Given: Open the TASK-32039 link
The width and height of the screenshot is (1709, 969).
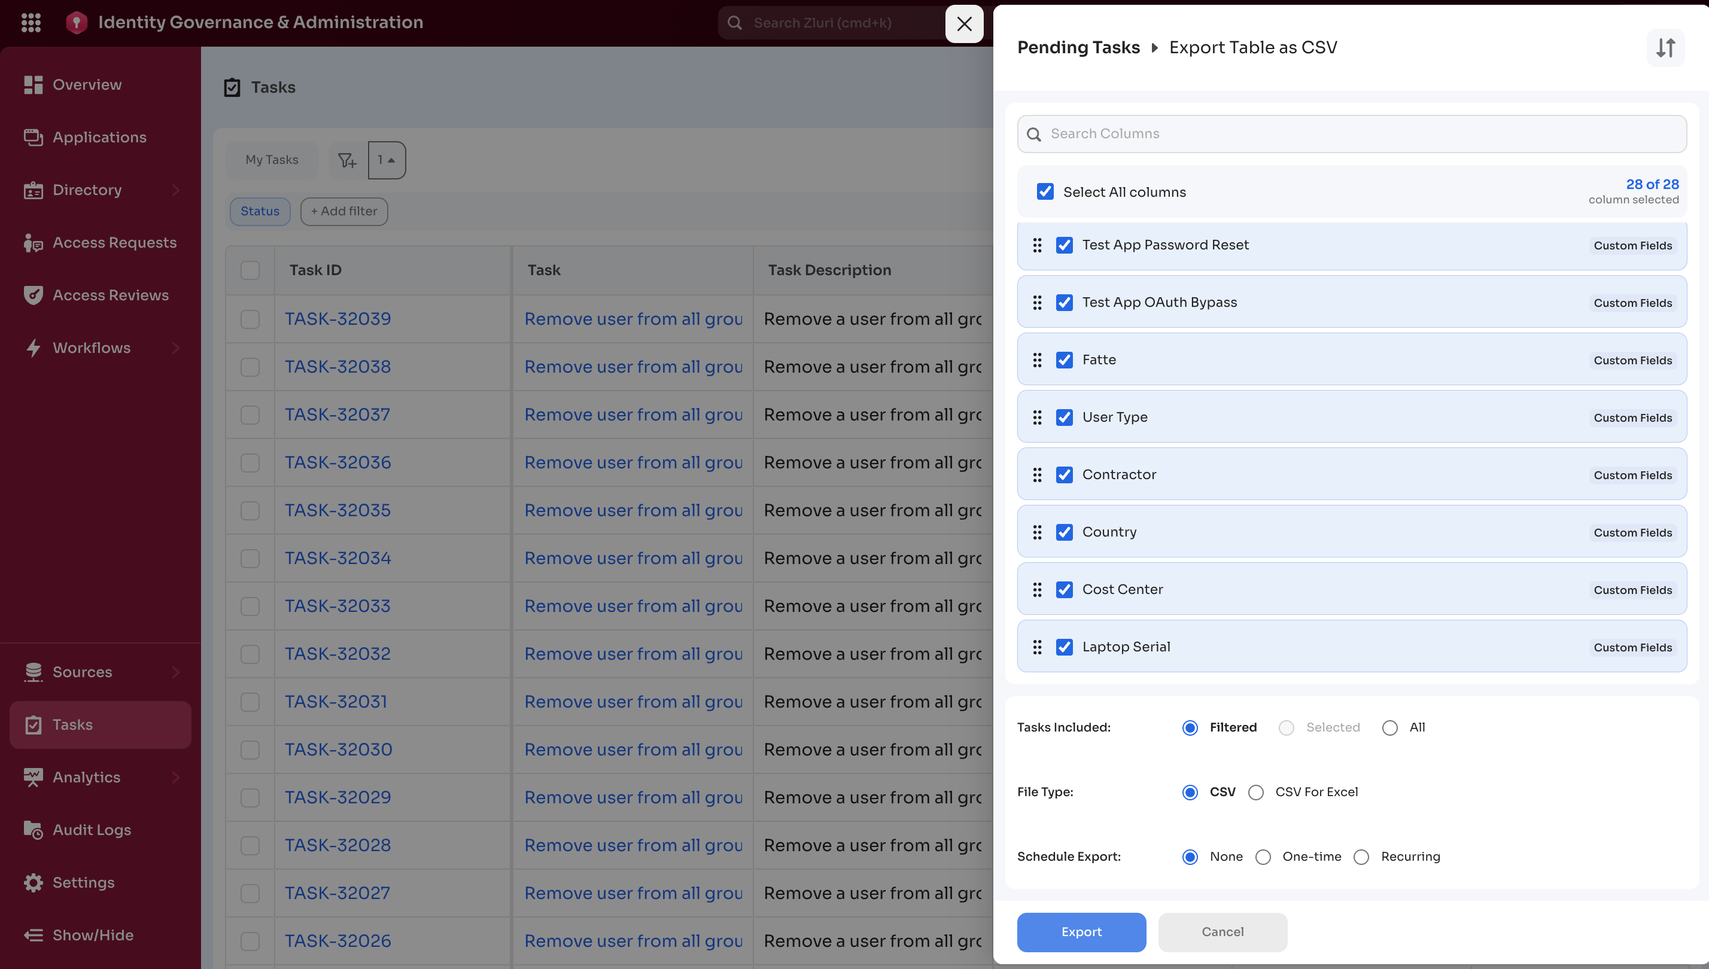Looking at the screenshot, I should 337,319.
